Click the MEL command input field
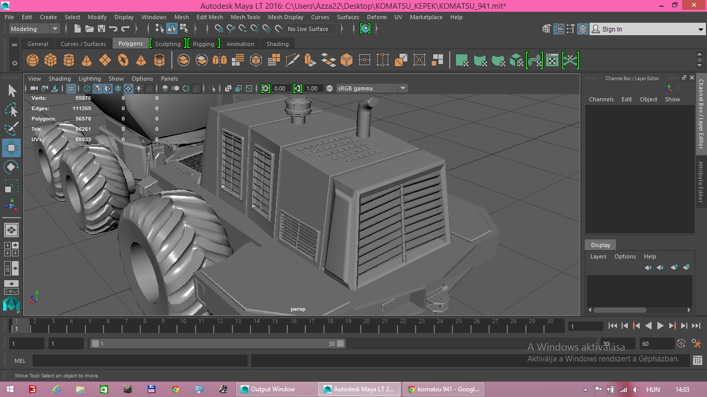Image resolution: width=707 pixels, height=397 pixels. (140, 361)
